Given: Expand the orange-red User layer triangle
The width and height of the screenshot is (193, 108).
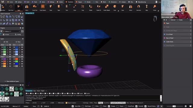Looking at the screenshot, I should (14, 59).
